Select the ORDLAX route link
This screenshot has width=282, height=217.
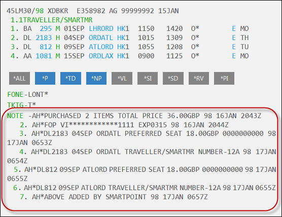pyautogui.click(x=101, y=56)
